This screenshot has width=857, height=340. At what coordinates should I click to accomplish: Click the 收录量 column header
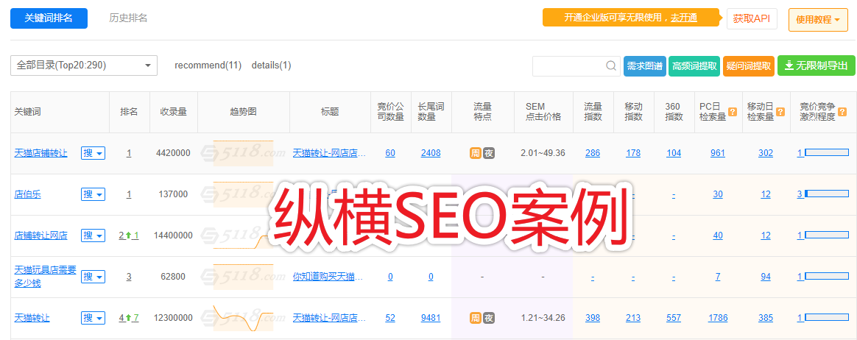pyautogui.click(x=173, y=112)
